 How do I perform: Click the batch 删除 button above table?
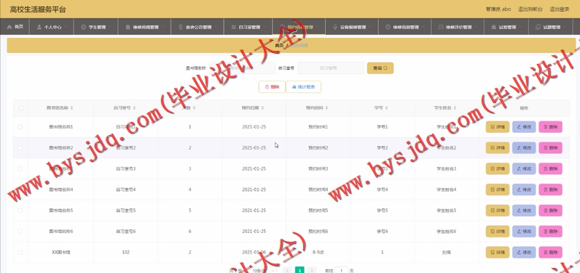pos(272,87)
